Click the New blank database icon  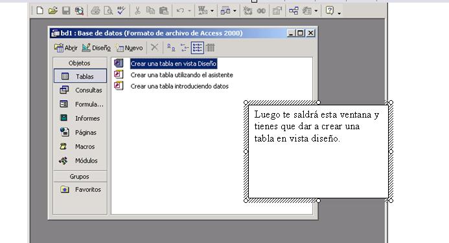tap(40, 10)
